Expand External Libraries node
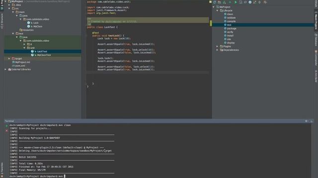The image size is (318, 178). 5,69
